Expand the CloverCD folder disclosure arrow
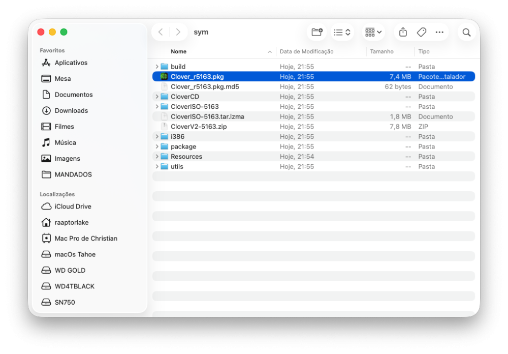This screenshot has height=354, width=508. click(157, 96)
